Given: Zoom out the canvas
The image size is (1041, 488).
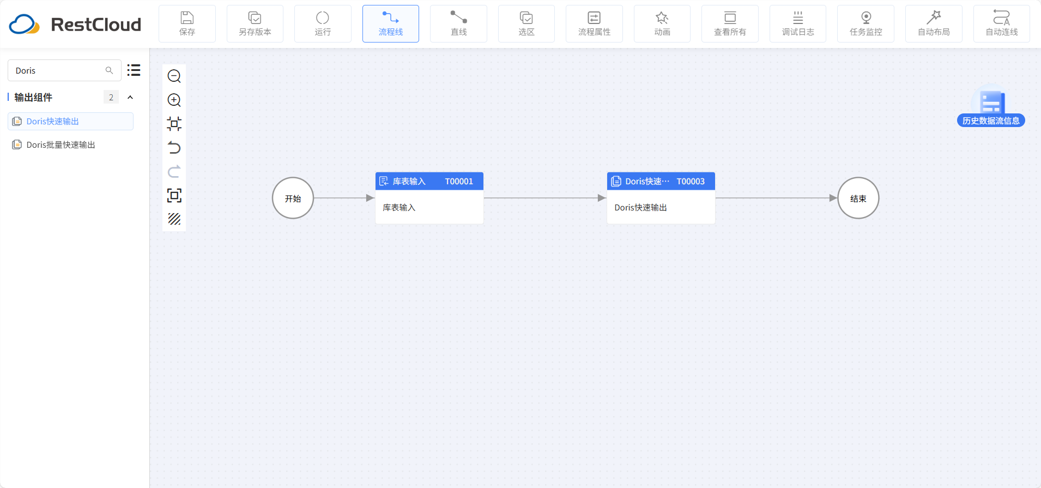Looking at the screenshot, I should click(174, 76).
